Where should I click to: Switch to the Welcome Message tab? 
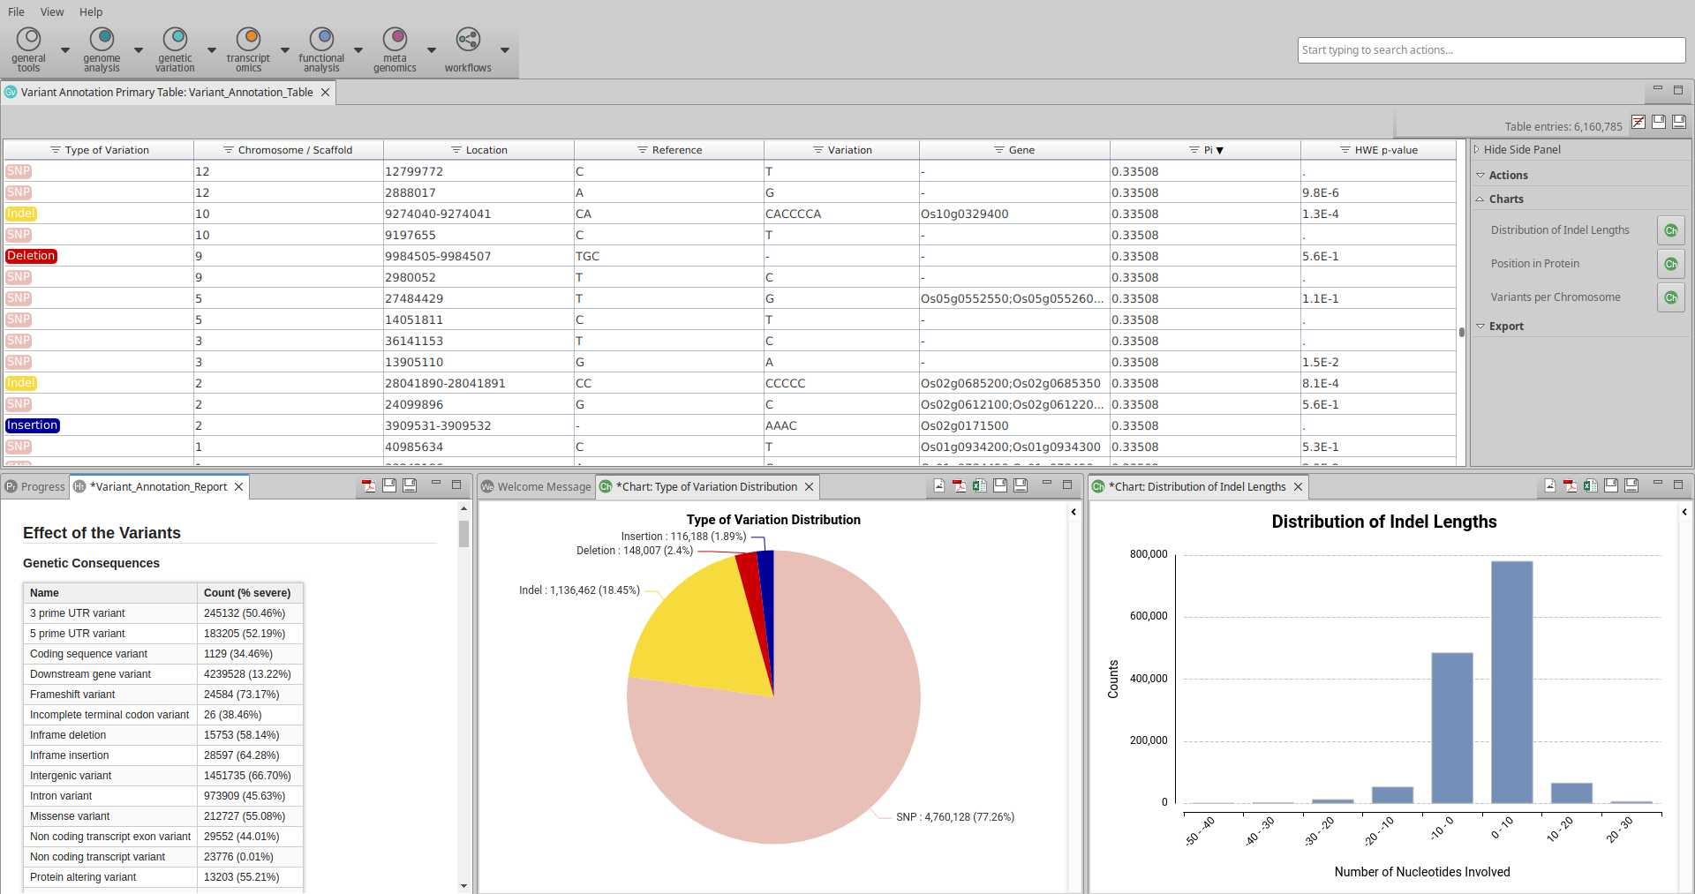(537, 486)
